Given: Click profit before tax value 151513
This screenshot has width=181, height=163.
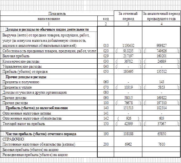Looking at the screenshot, I should pyautogui.click(x=128, y=108).
